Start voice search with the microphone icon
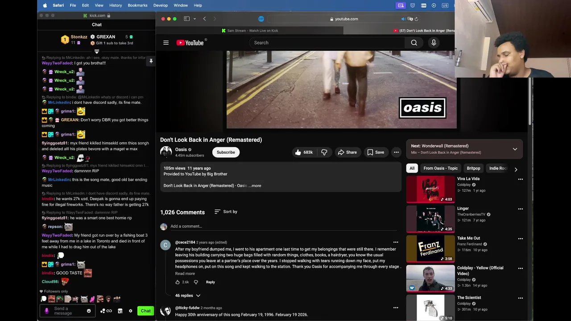 coord(434,43)
